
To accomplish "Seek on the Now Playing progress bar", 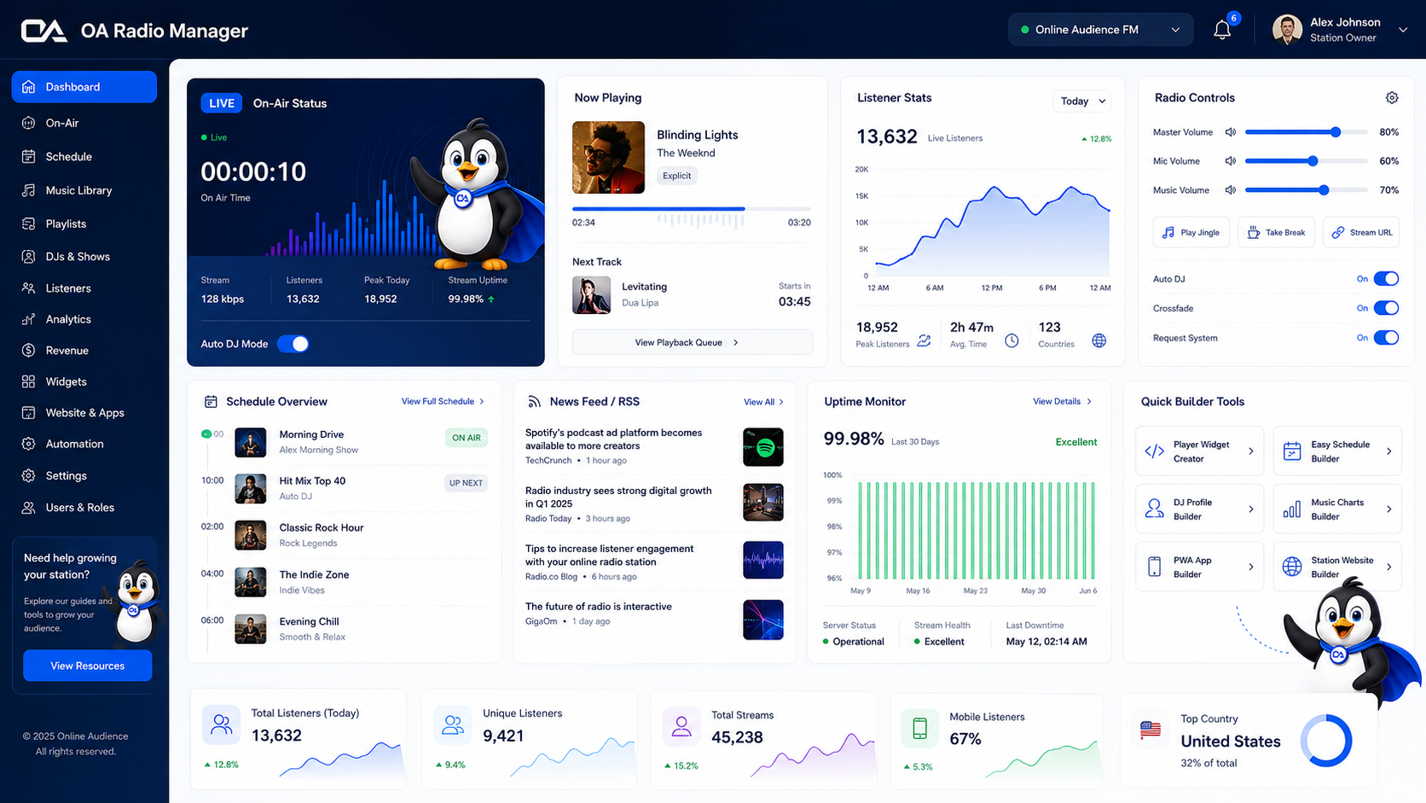I will click(x=692, y=208).
